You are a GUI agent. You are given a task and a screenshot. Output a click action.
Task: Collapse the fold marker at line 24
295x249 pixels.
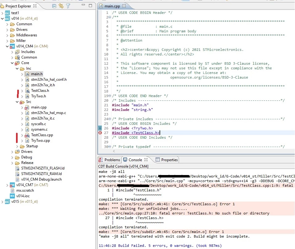[x=110, y=119]
